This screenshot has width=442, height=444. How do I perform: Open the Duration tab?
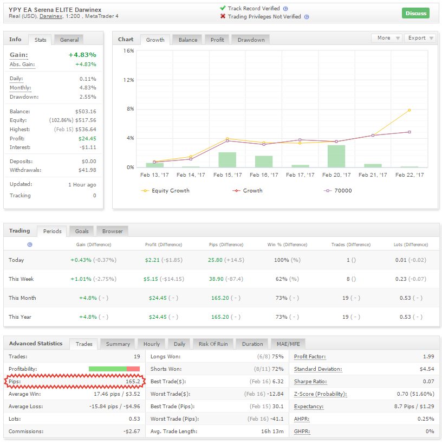[252, 344]
